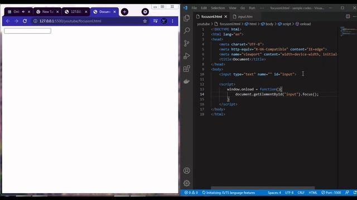Open a new browser tab with plus button
Screen dimensions: 357x200
tap(124, 12)
